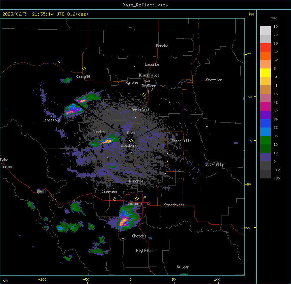This screenshot has width=291, height=284.
Task: Click the Blackfalds city label
Action: tap(149, 75)
